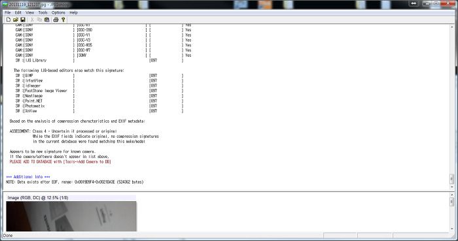Click the 'ASSESSMENT: Class 4 - Uncertain' line
458x241 pixels.
coord(63,131)
